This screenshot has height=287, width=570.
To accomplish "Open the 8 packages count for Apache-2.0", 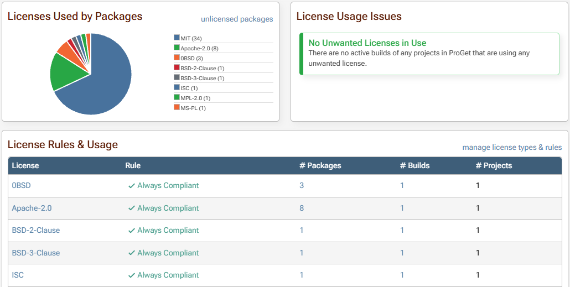I will pyautogui.click(x=302, y=208).
